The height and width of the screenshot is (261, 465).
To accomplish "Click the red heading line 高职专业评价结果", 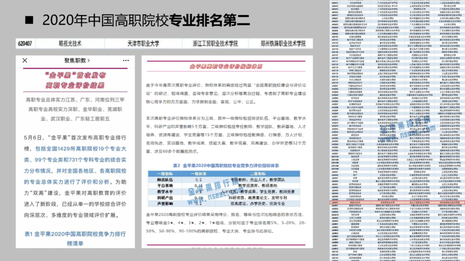I will click(75, 85).
